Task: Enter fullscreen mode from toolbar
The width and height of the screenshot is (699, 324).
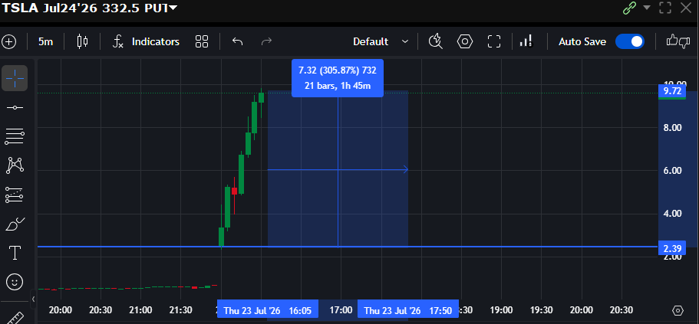Action: click(494, 42)
